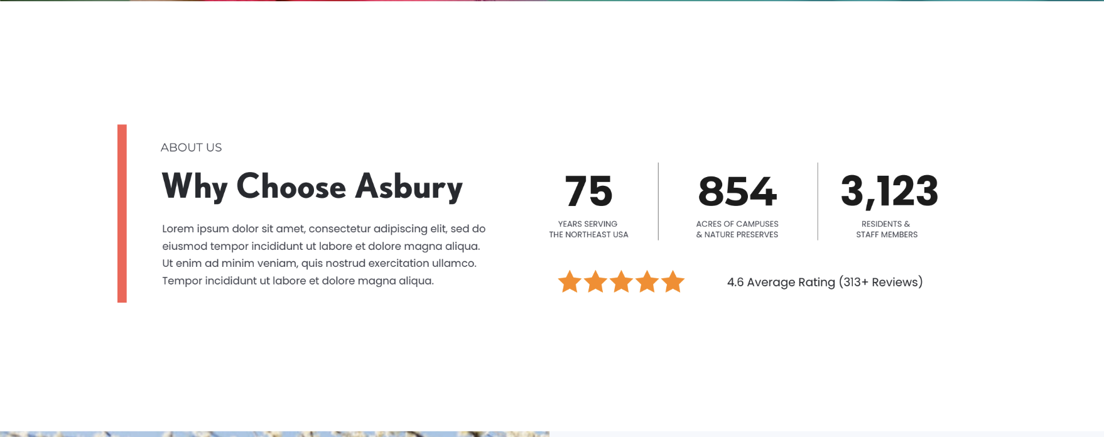Click the large "75" statistic number
Viewport: 1104px width, 437px height.
[588, 191]
